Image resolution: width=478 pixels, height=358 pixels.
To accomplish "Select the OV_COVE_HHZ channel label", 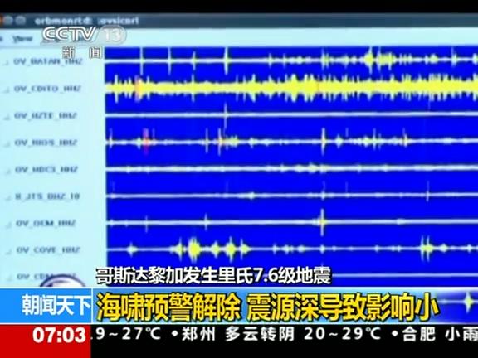I will pos(48,250).
